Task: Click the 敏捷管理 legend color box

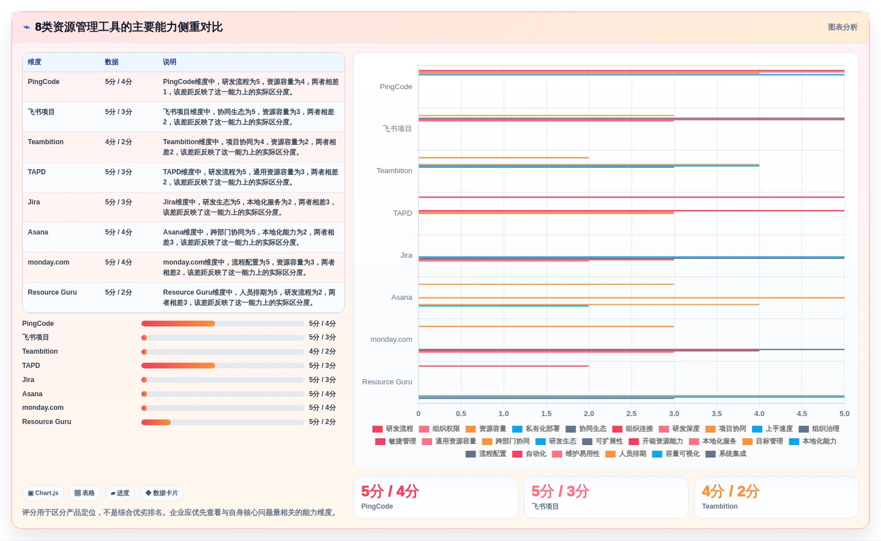Action: (x=380, y=442)
